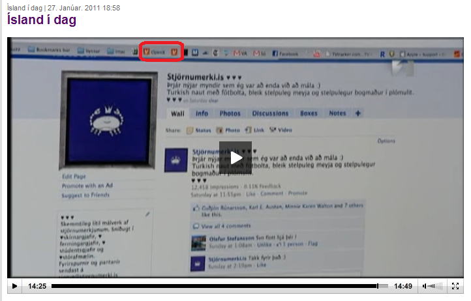Click the Status icon in Share row
Image resolution: width=471 pixels, height=301 pixels.
[190, 130]
